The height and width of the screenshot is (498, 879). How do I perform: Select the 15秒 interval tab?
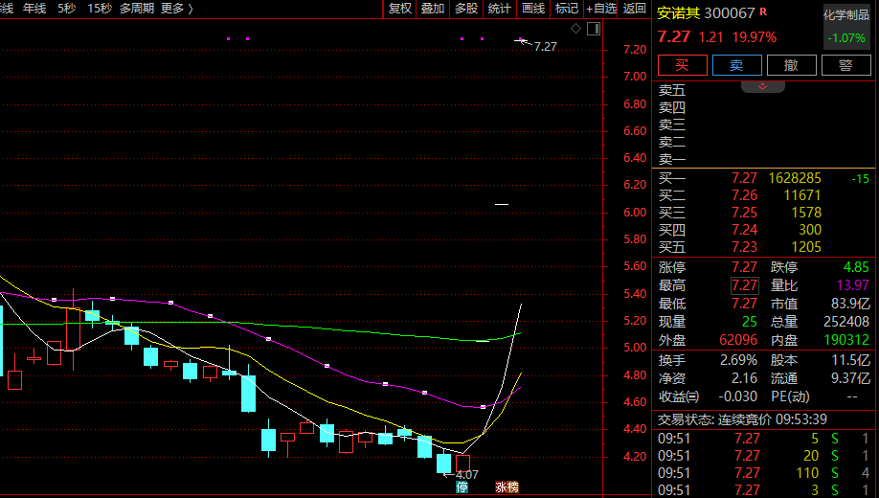coord(98,9)
